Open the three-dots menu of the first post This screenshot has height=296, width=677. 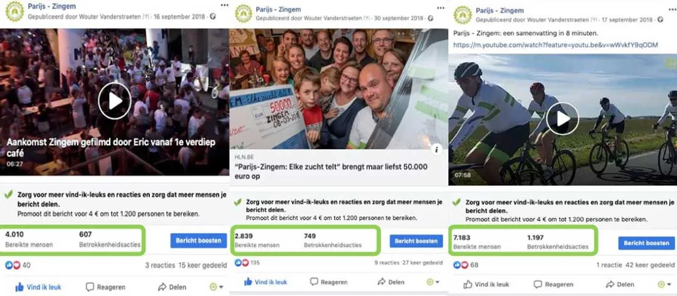(224, 5)
